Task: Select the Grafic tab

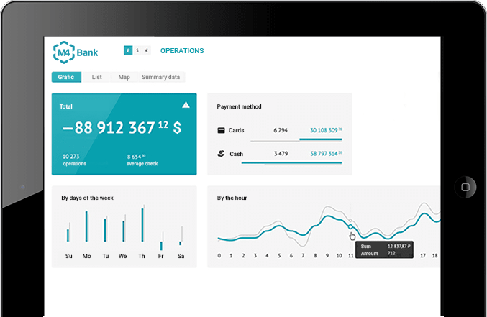Action: [x=66, y=77]
